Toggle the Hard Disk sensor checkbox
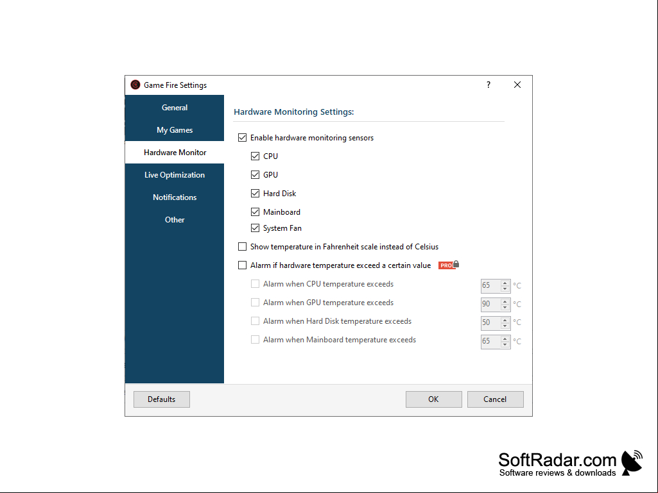Screen dimensions: 658x493 coord(255,193)
